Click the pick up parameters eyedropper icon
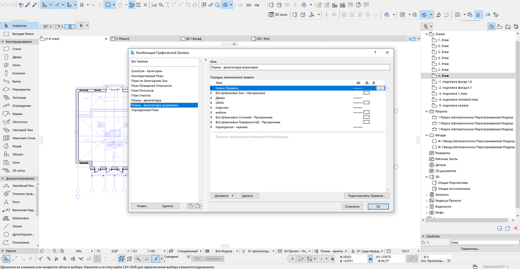The height and width of the screenshot is (269, 520). coord(28,5)
